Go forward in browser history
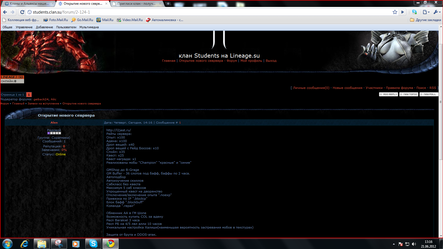This screenshot has width=443, height=249. click(12, 12)
